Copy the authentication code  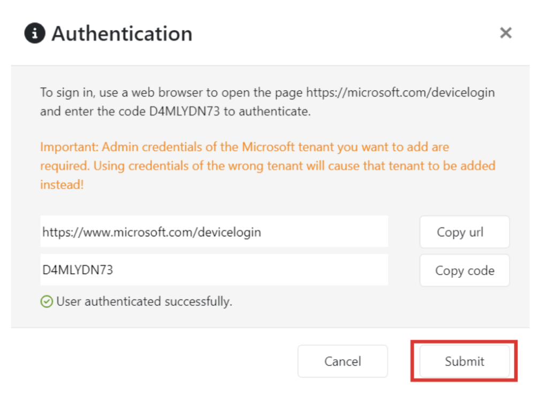pos(464,270)
